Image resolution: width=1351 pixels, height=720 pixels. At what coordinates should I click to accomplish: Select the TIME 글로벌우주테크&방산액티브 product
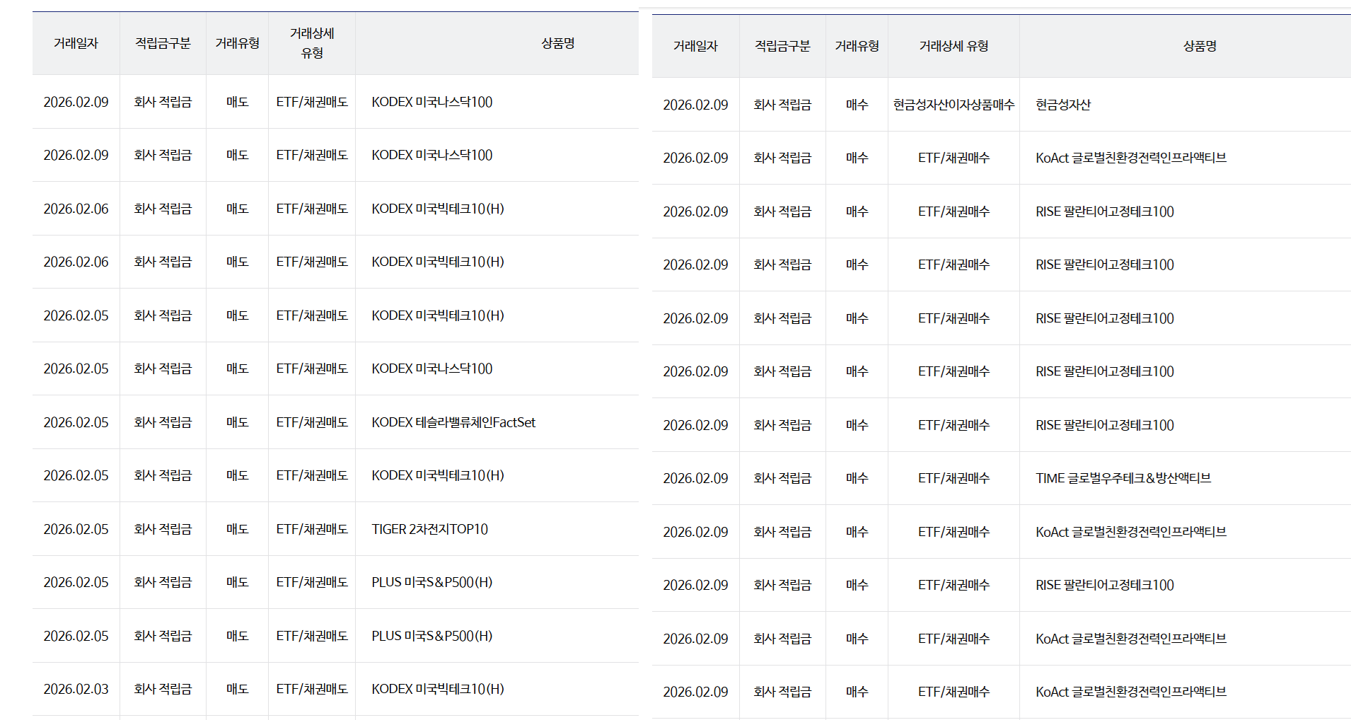point(1123,478)
